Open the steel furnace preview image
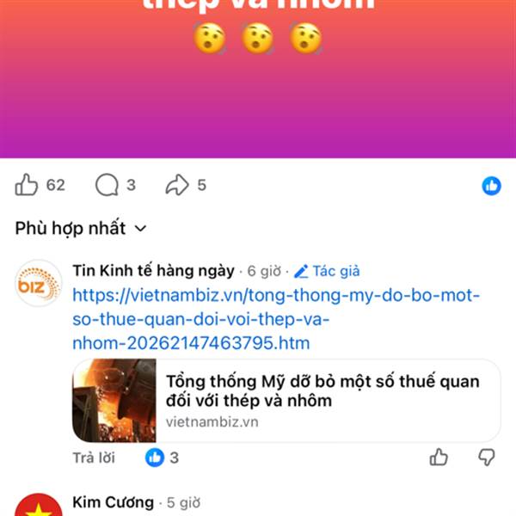Image resolution: width=516 pixels, height=516 pixels. [114, 400]
